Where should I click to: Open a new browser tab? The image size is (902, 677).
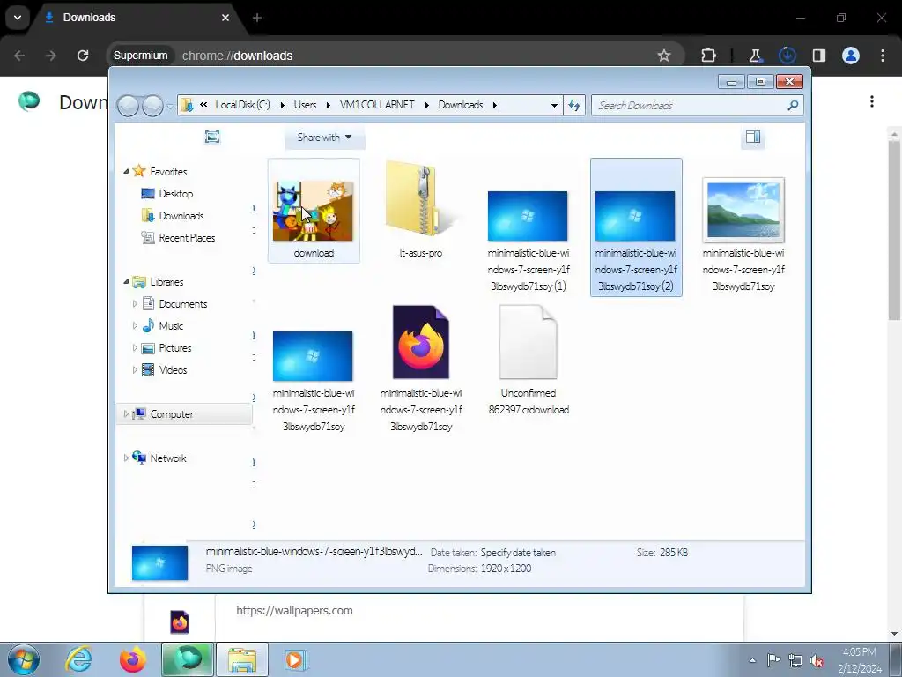[257, 18]
